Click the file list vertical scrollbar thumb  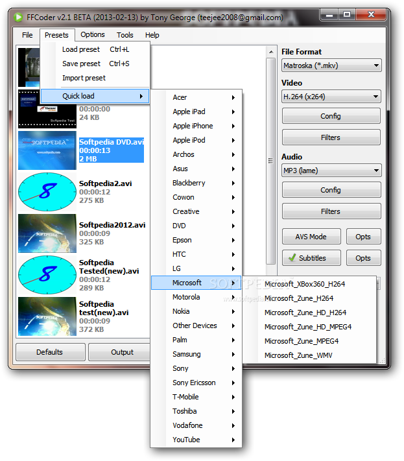pyautogui.click(x=271, y=161)
